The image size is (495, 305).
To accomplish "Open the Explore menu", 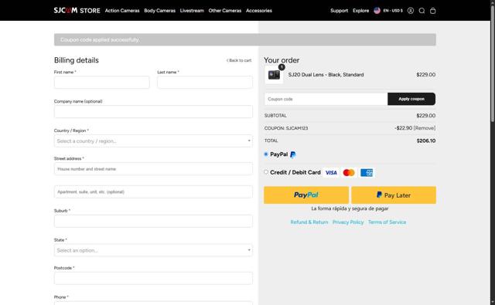I will click(361, 10).
